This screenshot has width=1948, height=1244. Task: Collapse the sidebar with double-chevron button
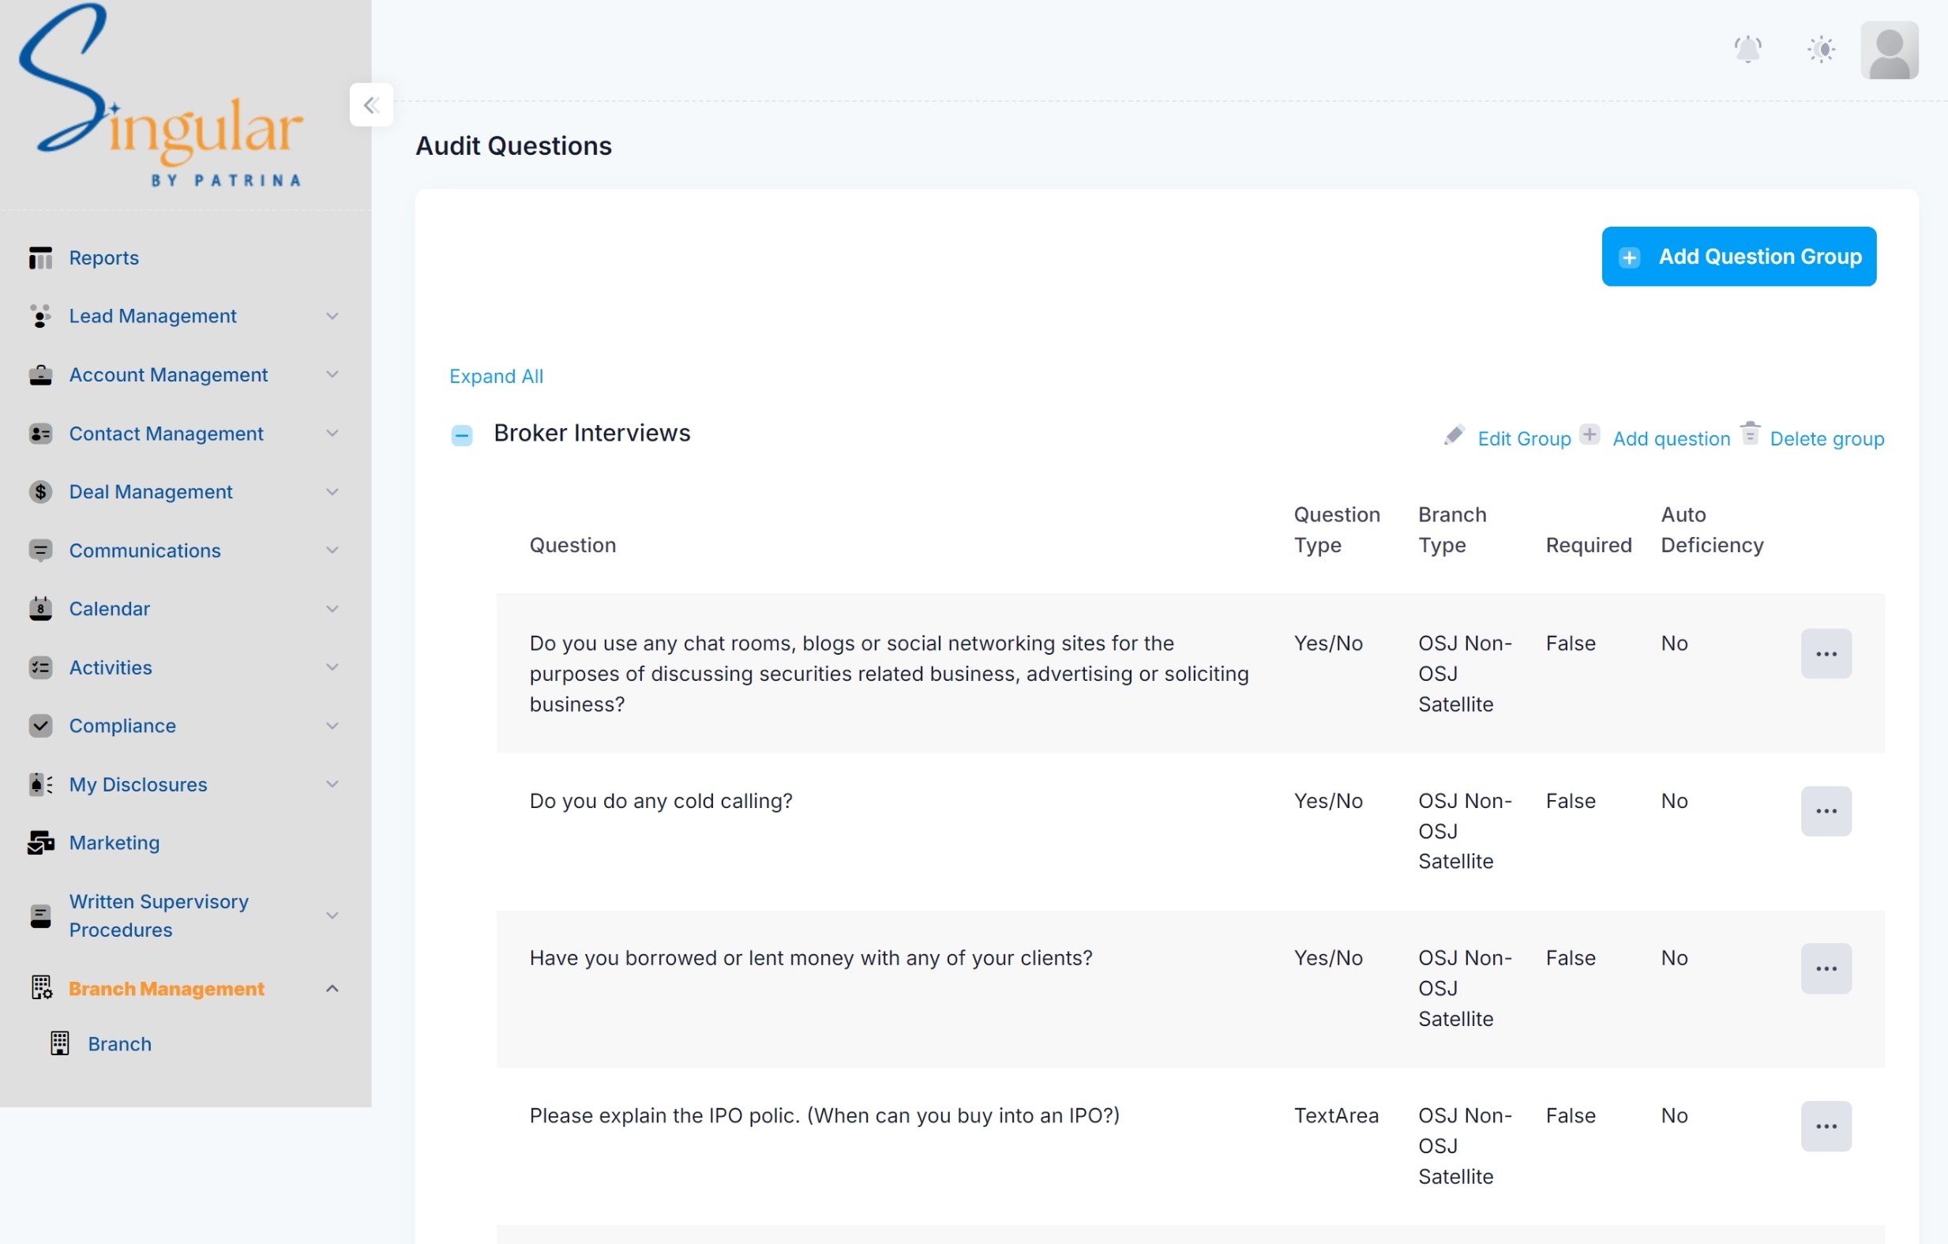[371, 104]
